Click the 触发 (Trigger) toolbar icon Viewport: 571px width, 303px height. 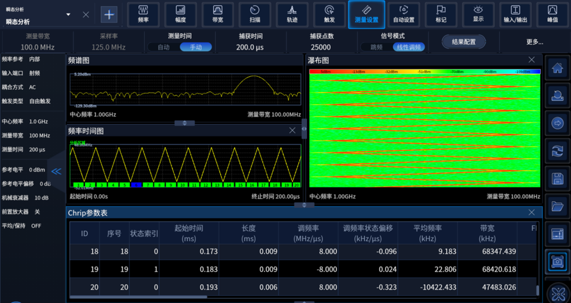click(x=329, y=14)
